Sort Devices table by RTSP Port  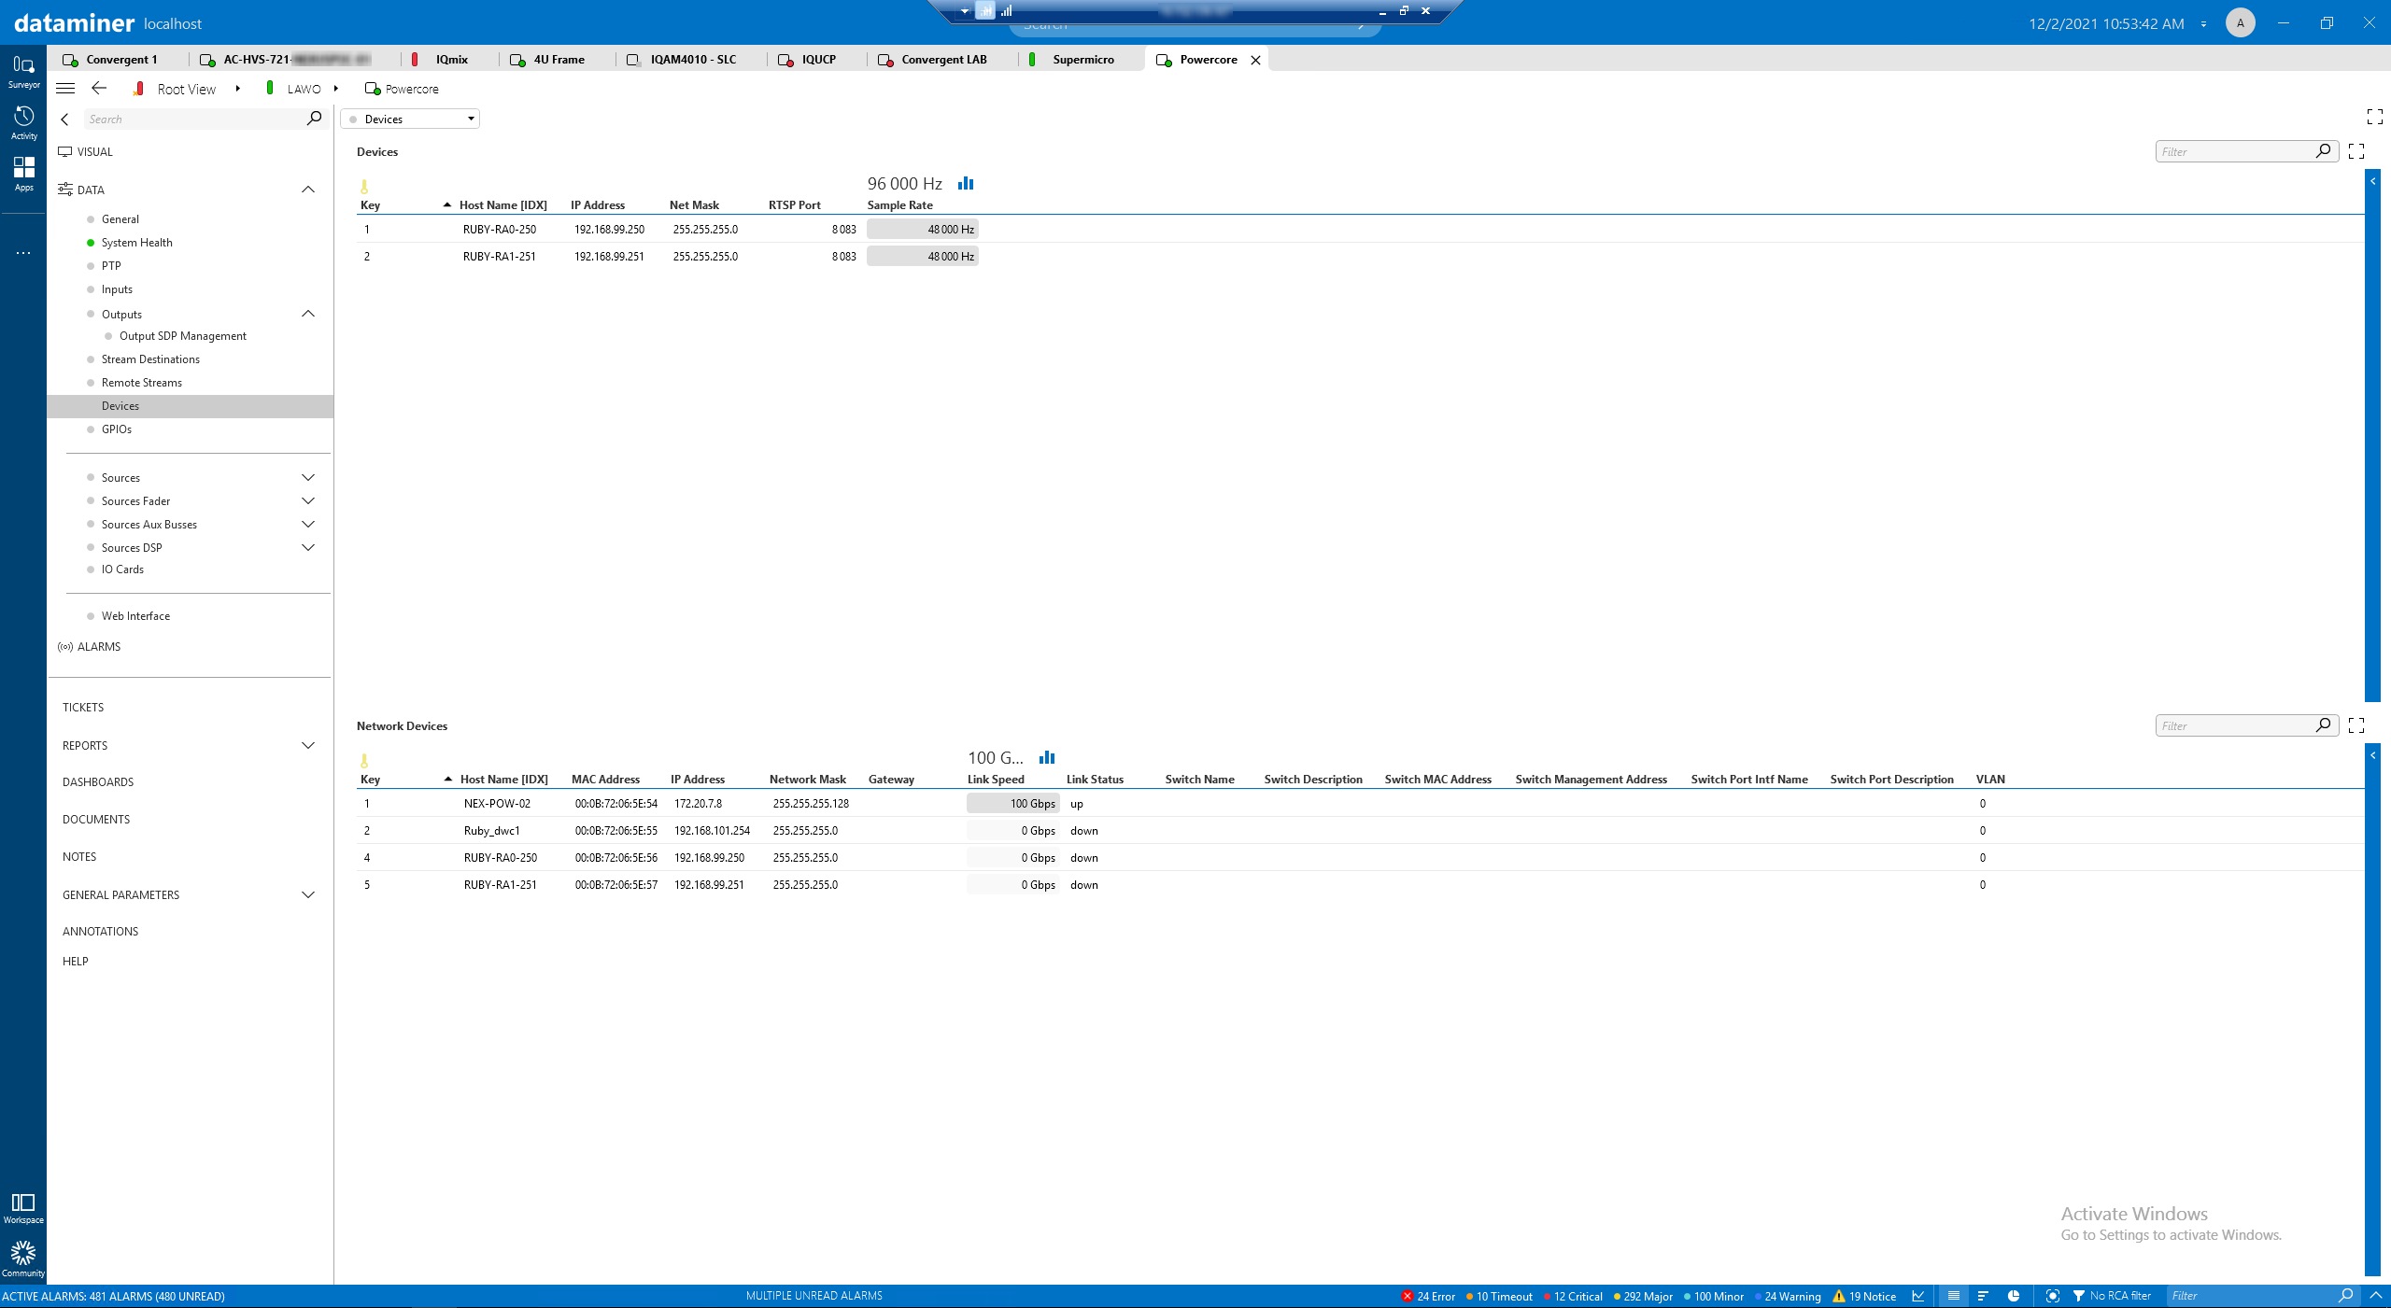(x=795, y=205)
